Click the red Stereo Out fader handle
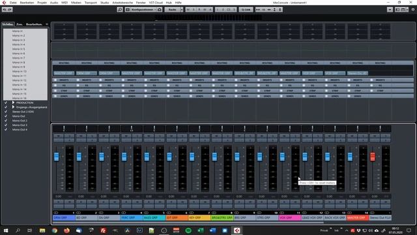This screenshot has width=417, height=235. pyautogui.click(x=373, y=157)
